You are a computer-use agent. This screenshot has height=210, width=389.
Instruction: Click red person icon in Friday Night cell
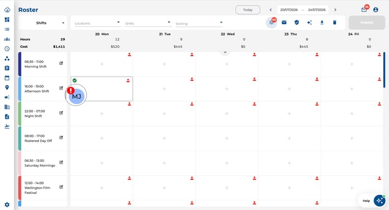click(x=379, y=104)
